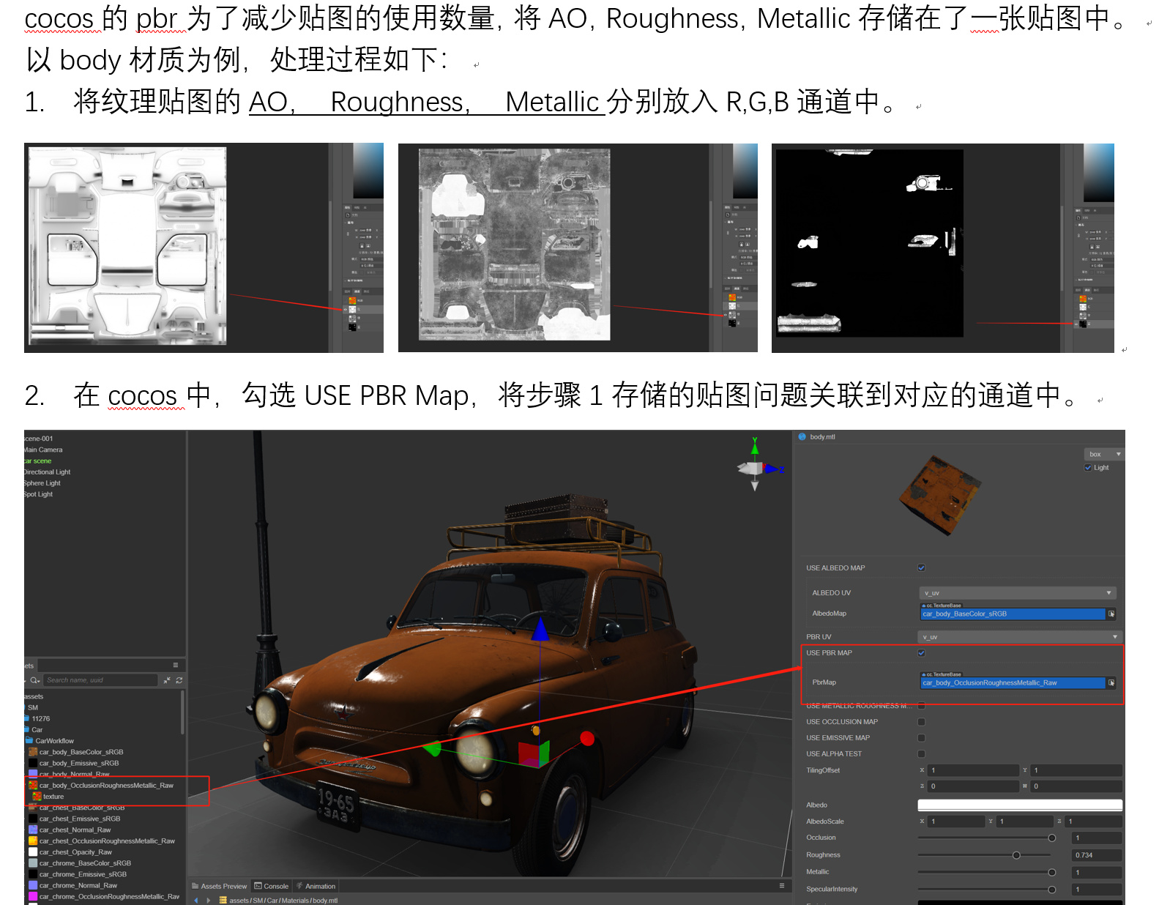Click the body.mtl material icon in inspector header
The image size is (1159, 905).
click(x=802, y=436)
